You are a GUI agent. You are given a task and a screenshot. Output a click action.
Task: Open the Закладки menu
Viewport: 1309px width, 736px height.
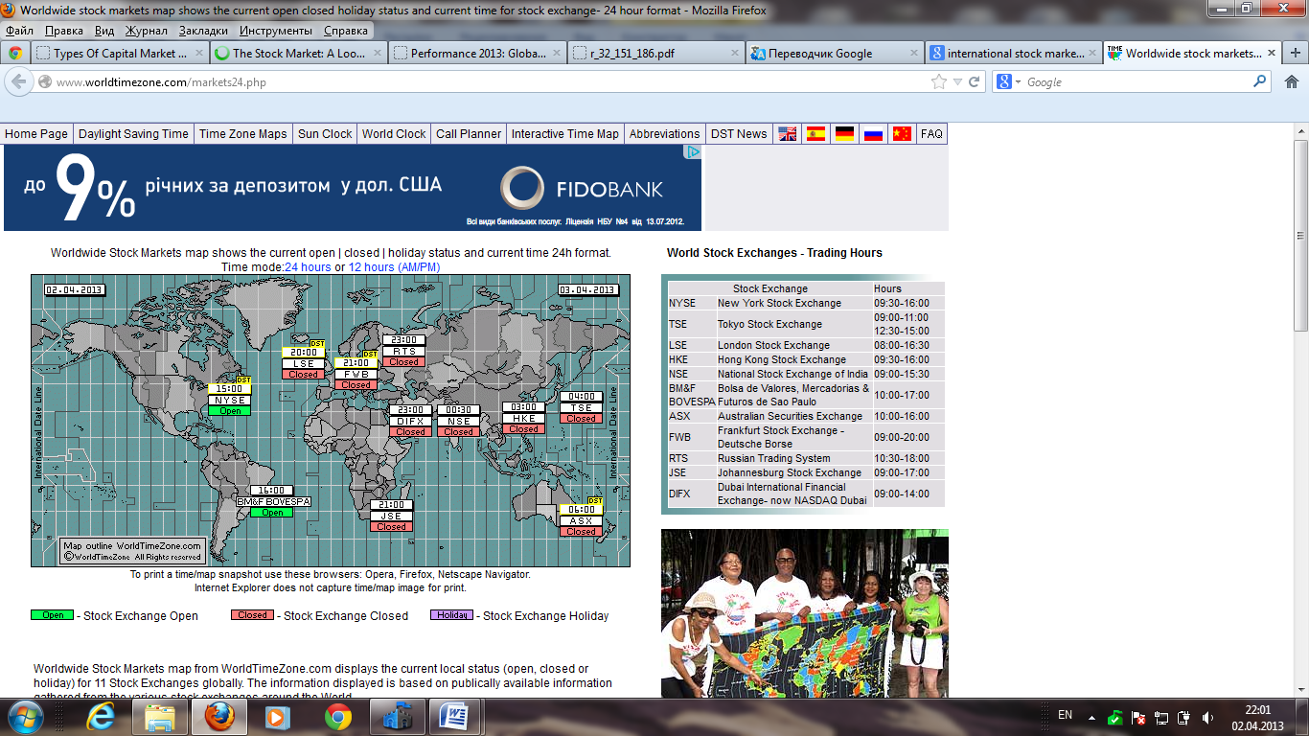point(203,31)
